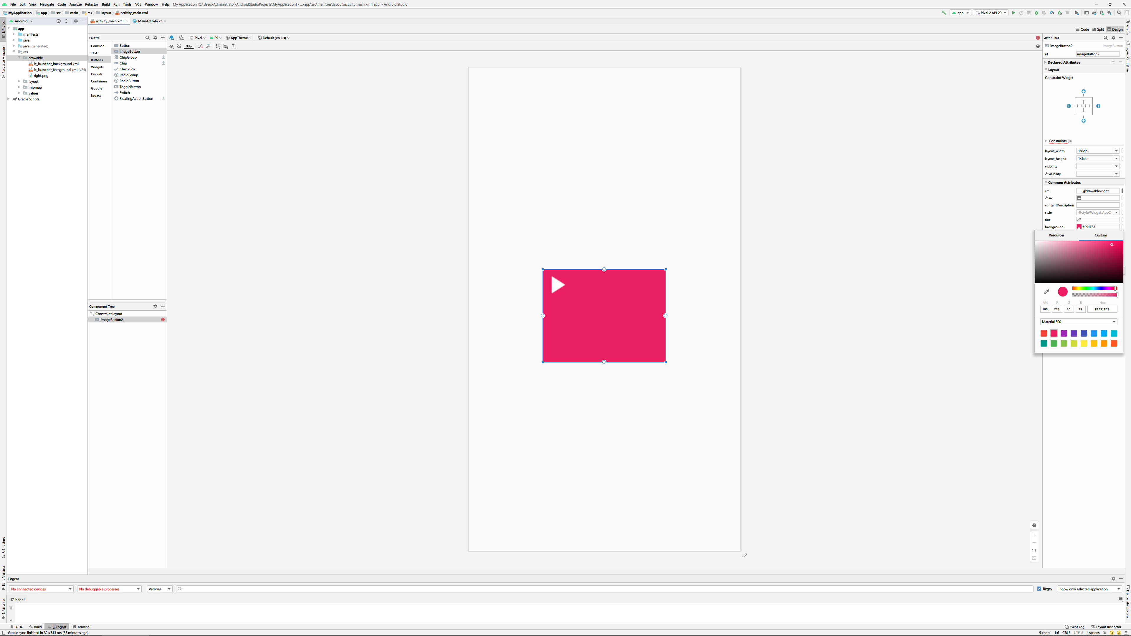
Task: Toggle the Regex checkbox in Logcat
Action: (x=1039, y=589)
